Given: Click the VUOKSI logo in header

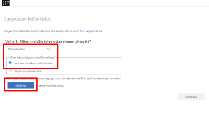Looking at the screenshot, I should pos(6,3).
